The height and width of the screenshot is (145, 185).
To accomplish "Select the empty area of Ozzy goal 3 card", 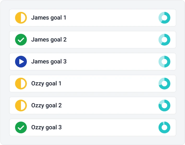I will tap(110, 127).
